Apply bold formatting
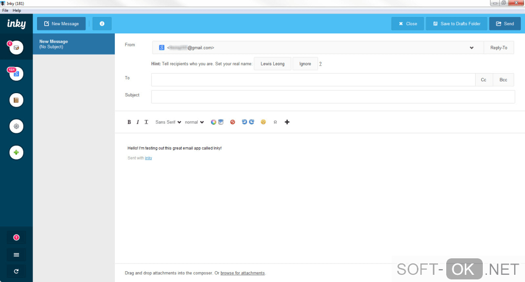 (129, 122)
